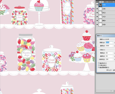This screenshot has width=115, height=94.
Task: Select the black thumbnail of the highlighted channel
Action: (x=100, y=5)
